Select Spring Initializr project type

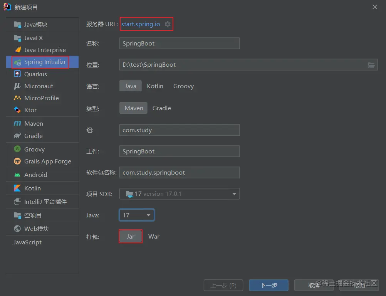tap(42, 62)
